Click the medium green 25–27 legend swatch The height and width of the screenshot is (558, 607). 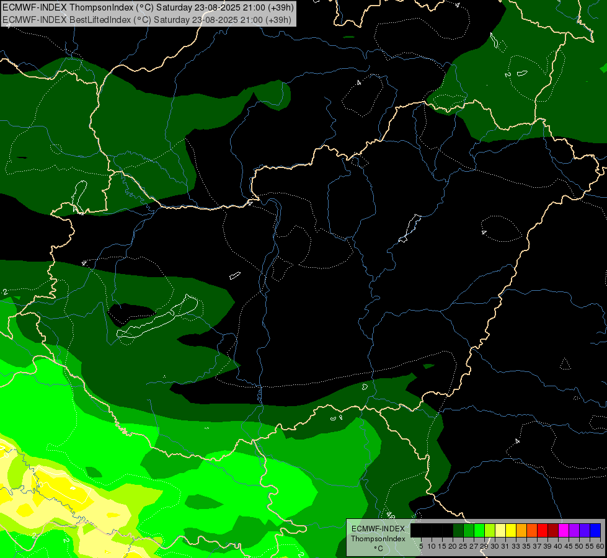[x=469, y=530]
